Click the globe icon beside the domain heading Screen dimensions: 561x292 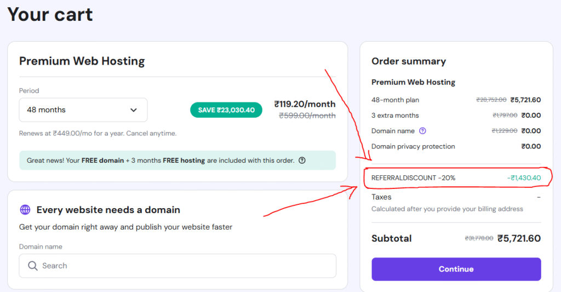tap(25, 210)
